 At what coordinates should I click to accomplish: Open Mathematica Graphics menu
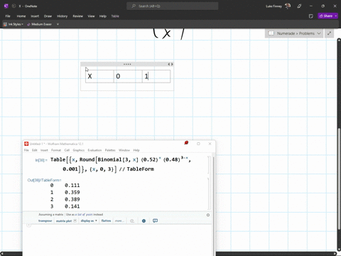79,150
